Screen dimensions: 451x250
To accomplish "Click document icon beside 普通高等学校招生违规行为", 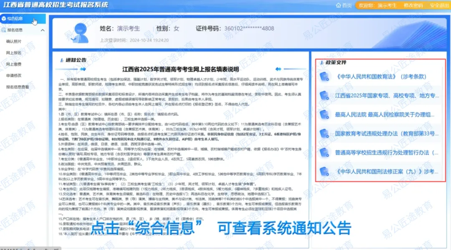I will pyautogui.click(x=324, y=153).
